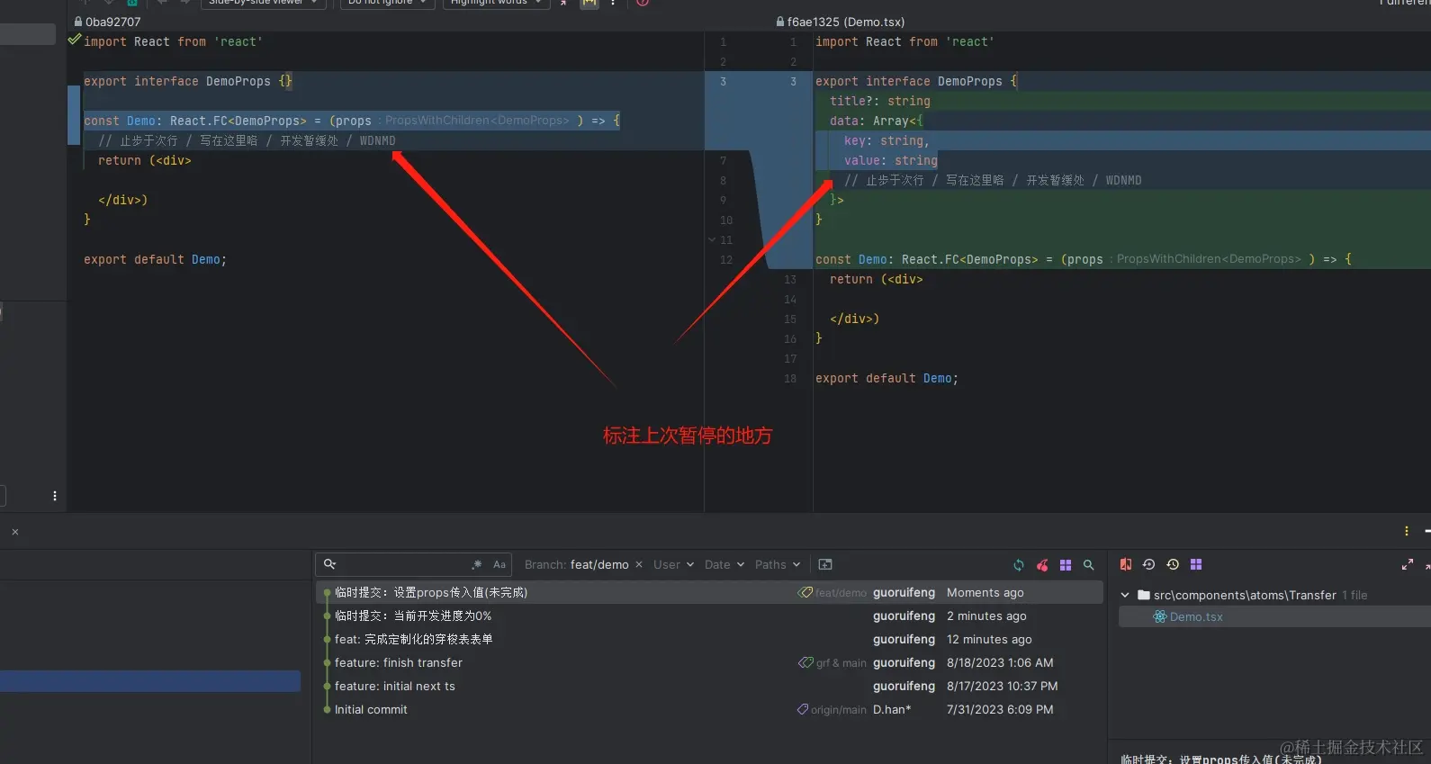Viewport: 1431px width, 764px height.
Task: Open the Branch filter feat/demo
Action: (x=577, y=564)
